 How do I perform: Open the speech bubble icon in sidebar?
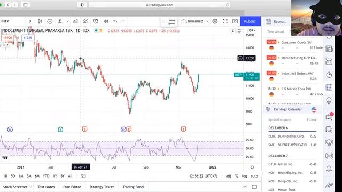[329, 130]
